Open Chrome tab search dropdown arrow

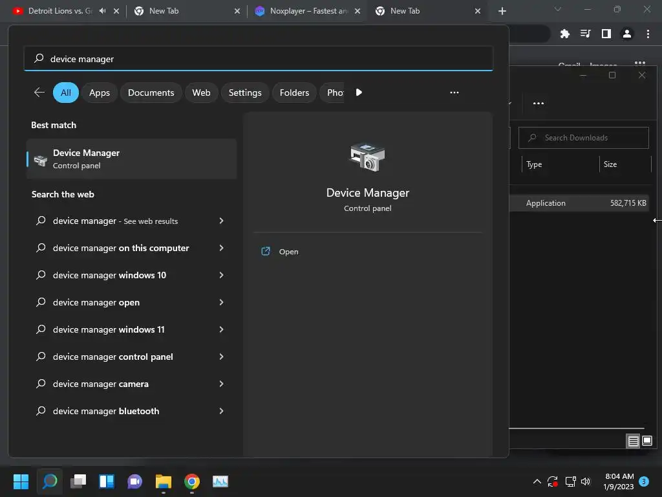[x=558, y=9]
